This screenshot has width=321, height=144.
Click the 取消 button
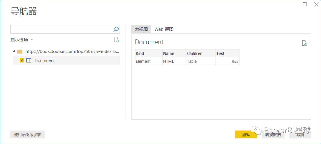[x=300, y=135]
